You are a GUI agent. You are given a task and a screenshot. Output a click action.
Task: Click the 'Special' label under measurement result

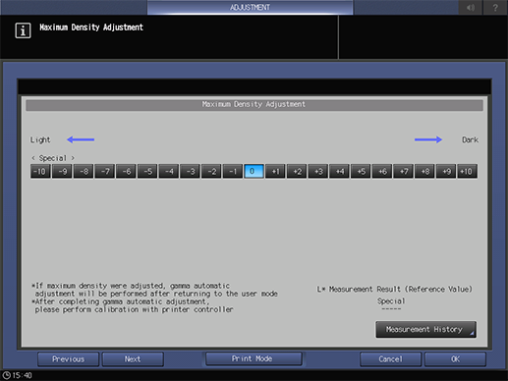[391, 300]
